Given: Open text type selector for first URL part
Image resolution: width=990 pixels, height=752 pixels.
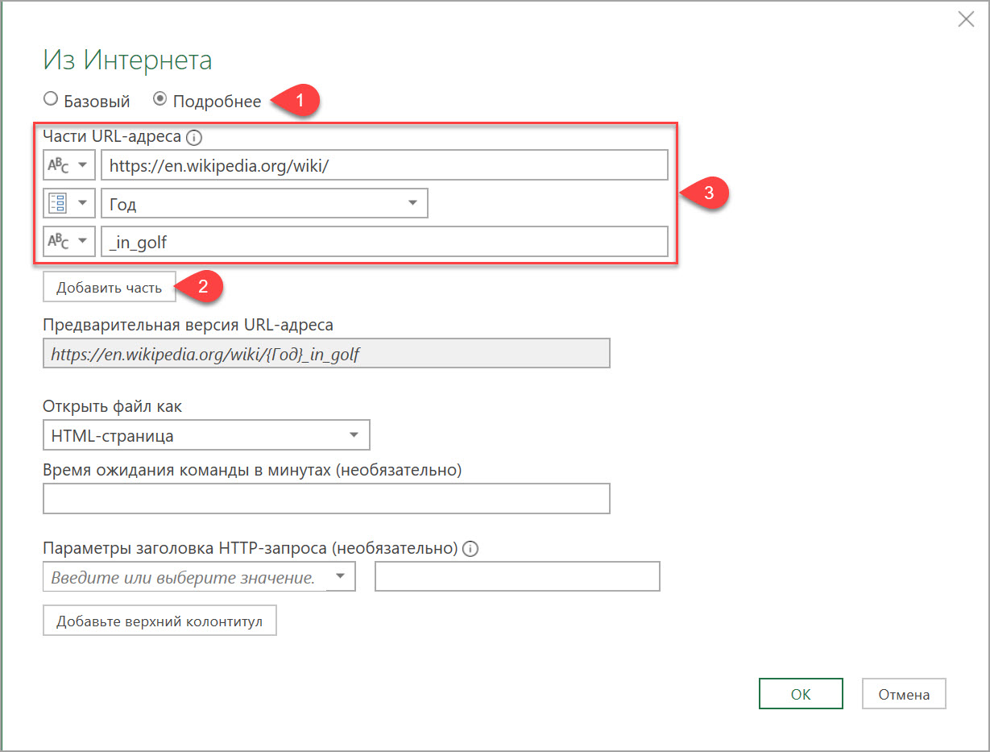Looking at the screenshot, I should coord(69,165).
